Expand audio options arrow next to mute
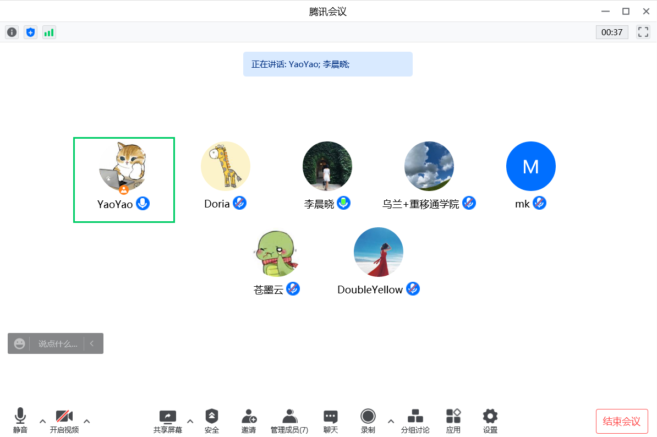Image resolution: width=657 pixels, height=437 pixels. click(42, 422)
